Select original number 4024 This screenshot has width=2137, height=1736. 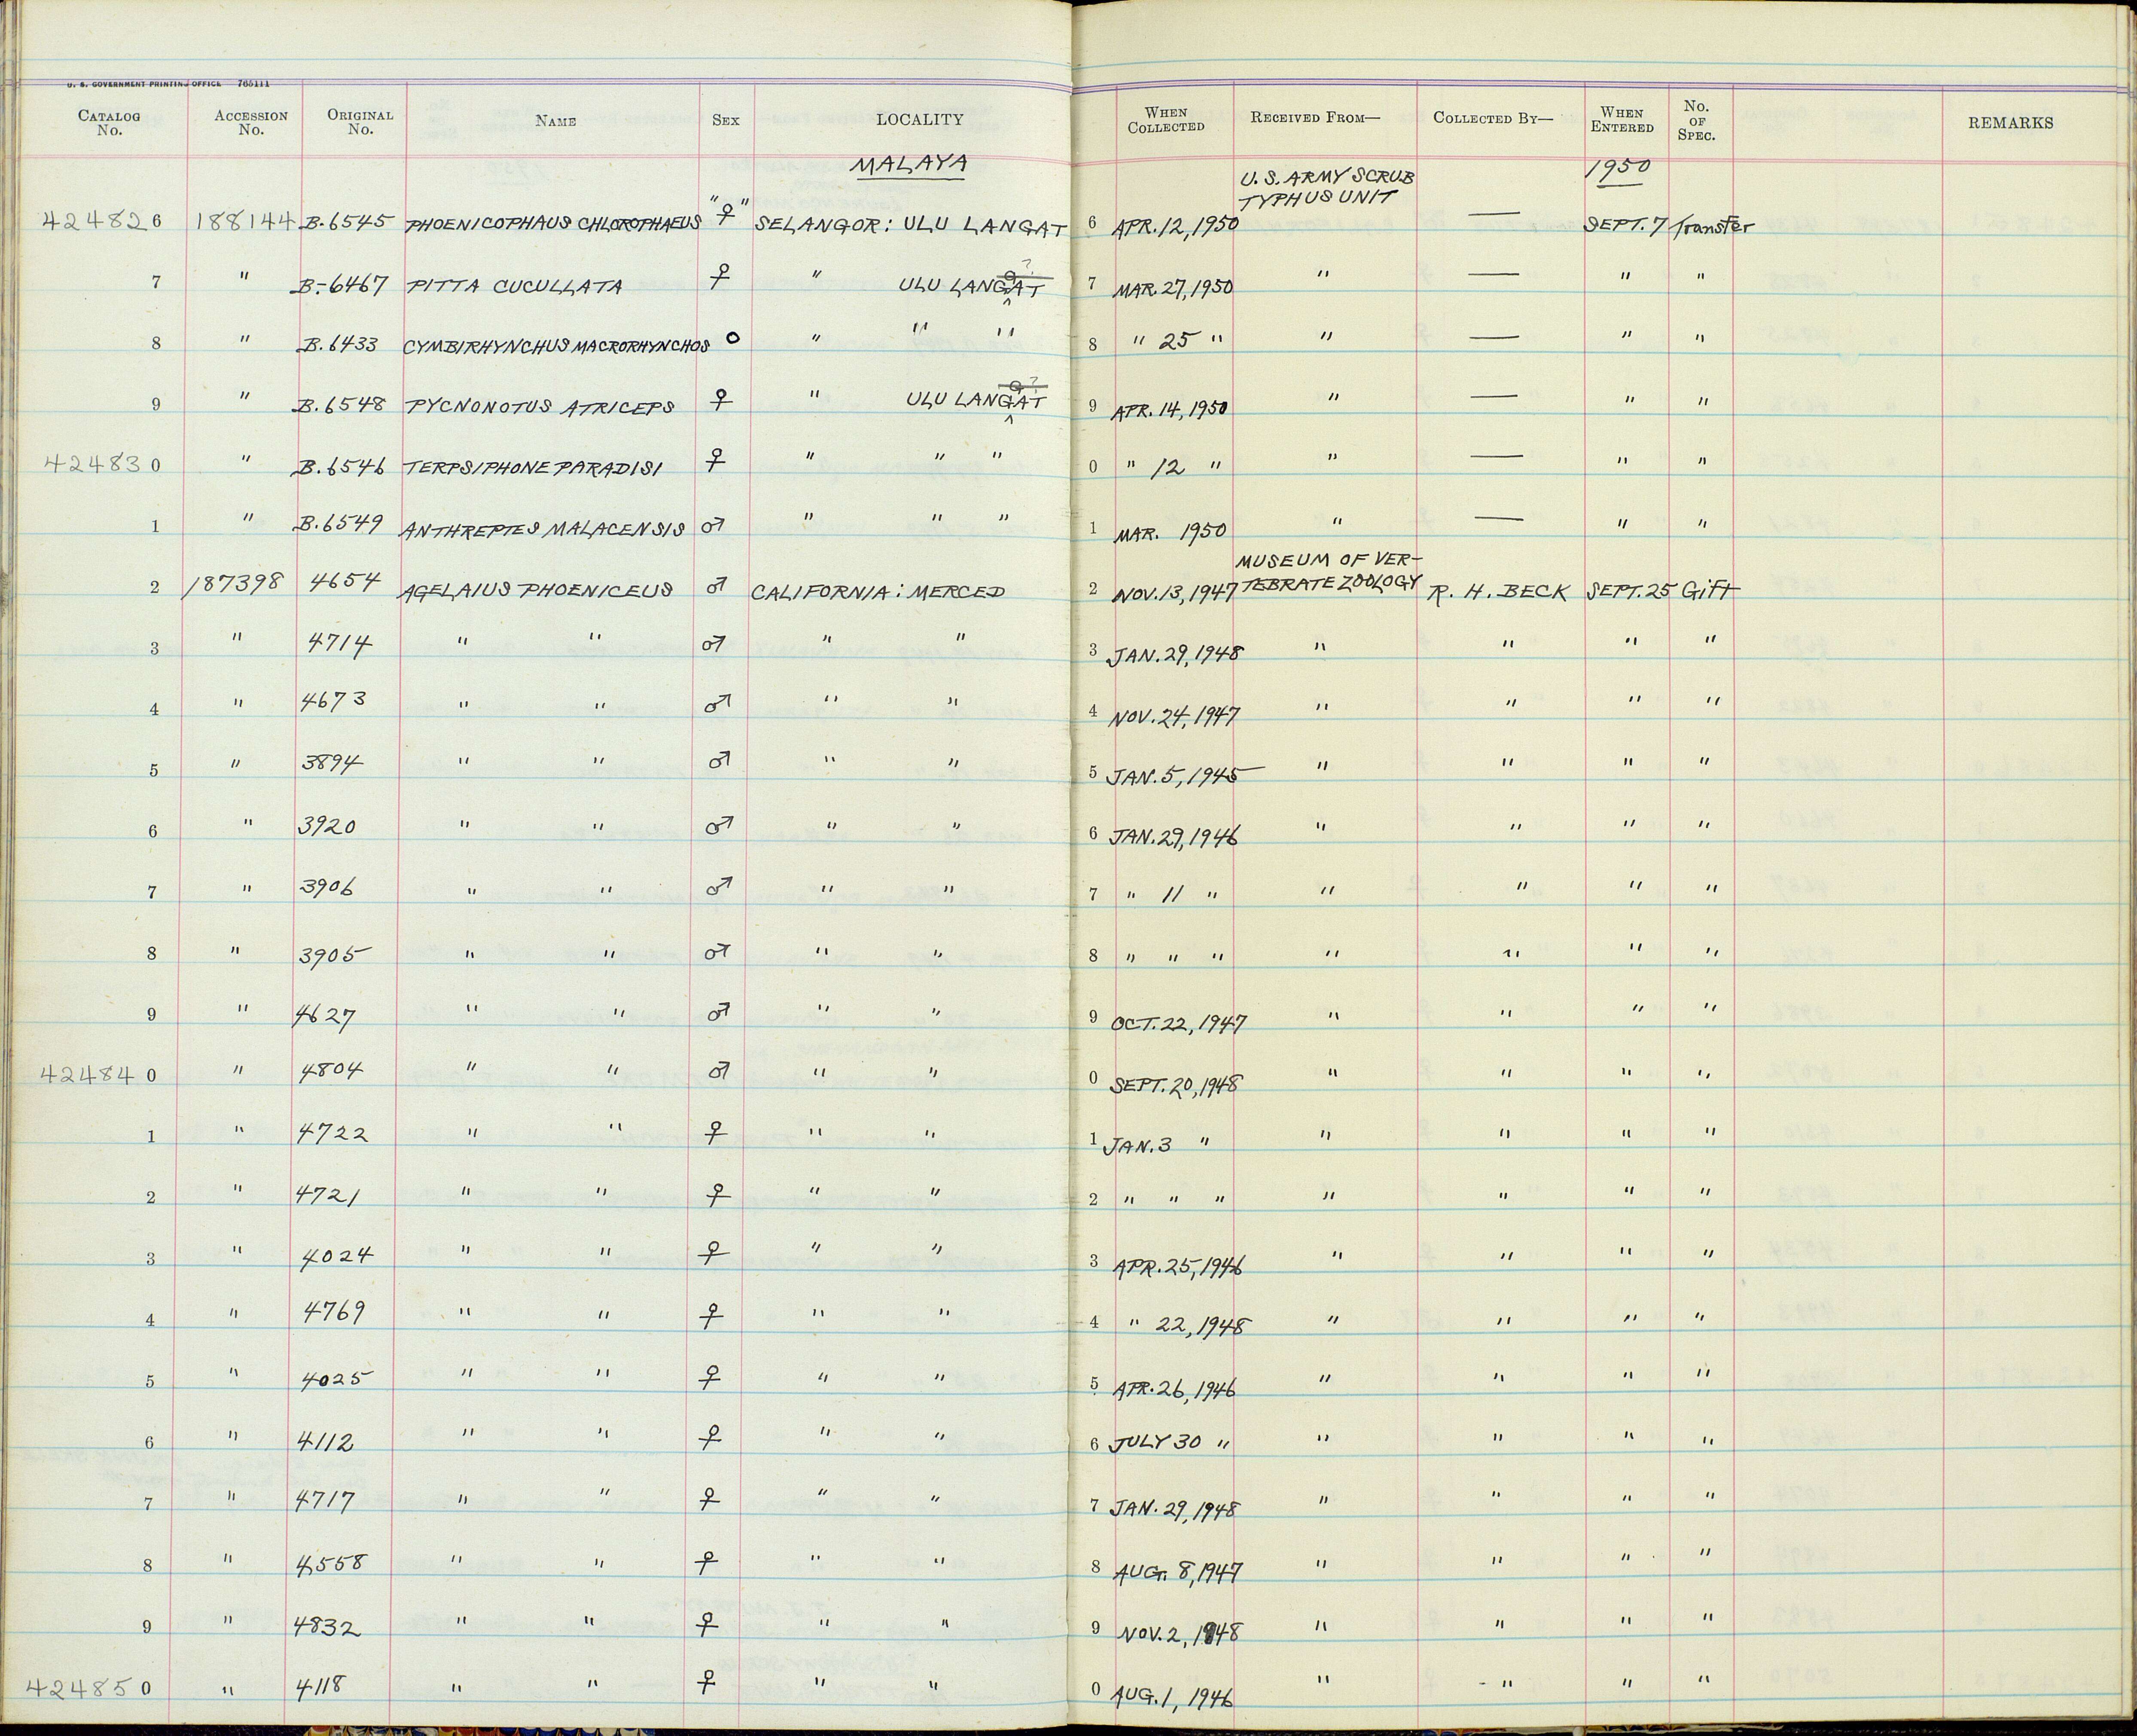336,1255
